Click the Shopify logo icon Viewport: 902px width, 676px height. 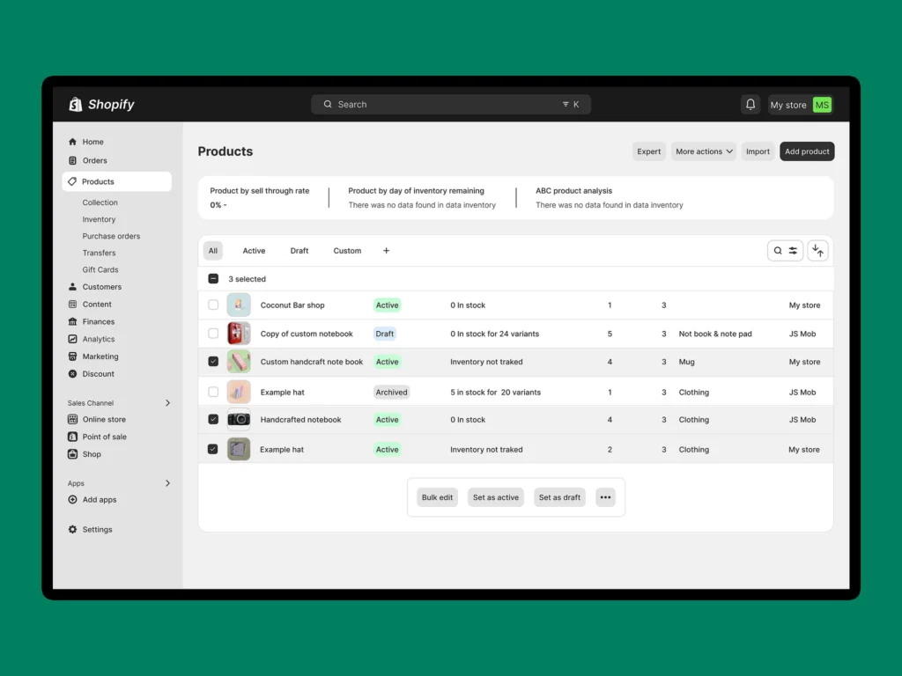(76, 104)
